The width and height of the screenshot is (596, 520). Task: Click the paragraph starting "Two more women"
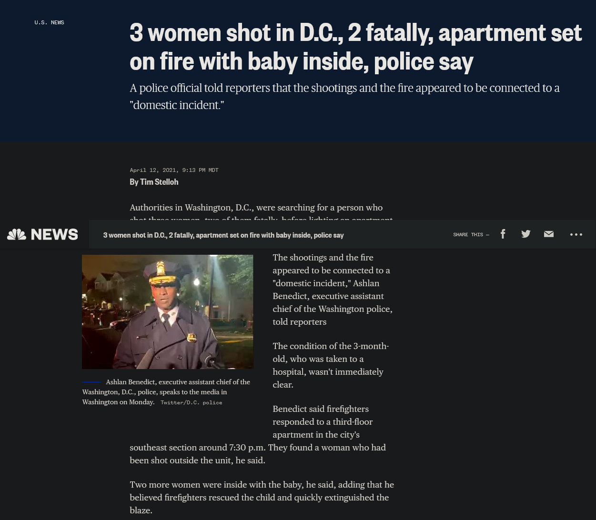262,497
